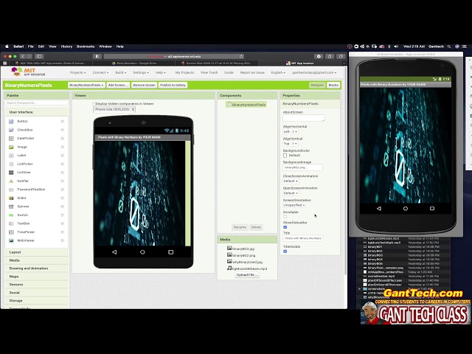472x354 pixels.
Task: Switch to Blocks editor
Action: [333, 86]
